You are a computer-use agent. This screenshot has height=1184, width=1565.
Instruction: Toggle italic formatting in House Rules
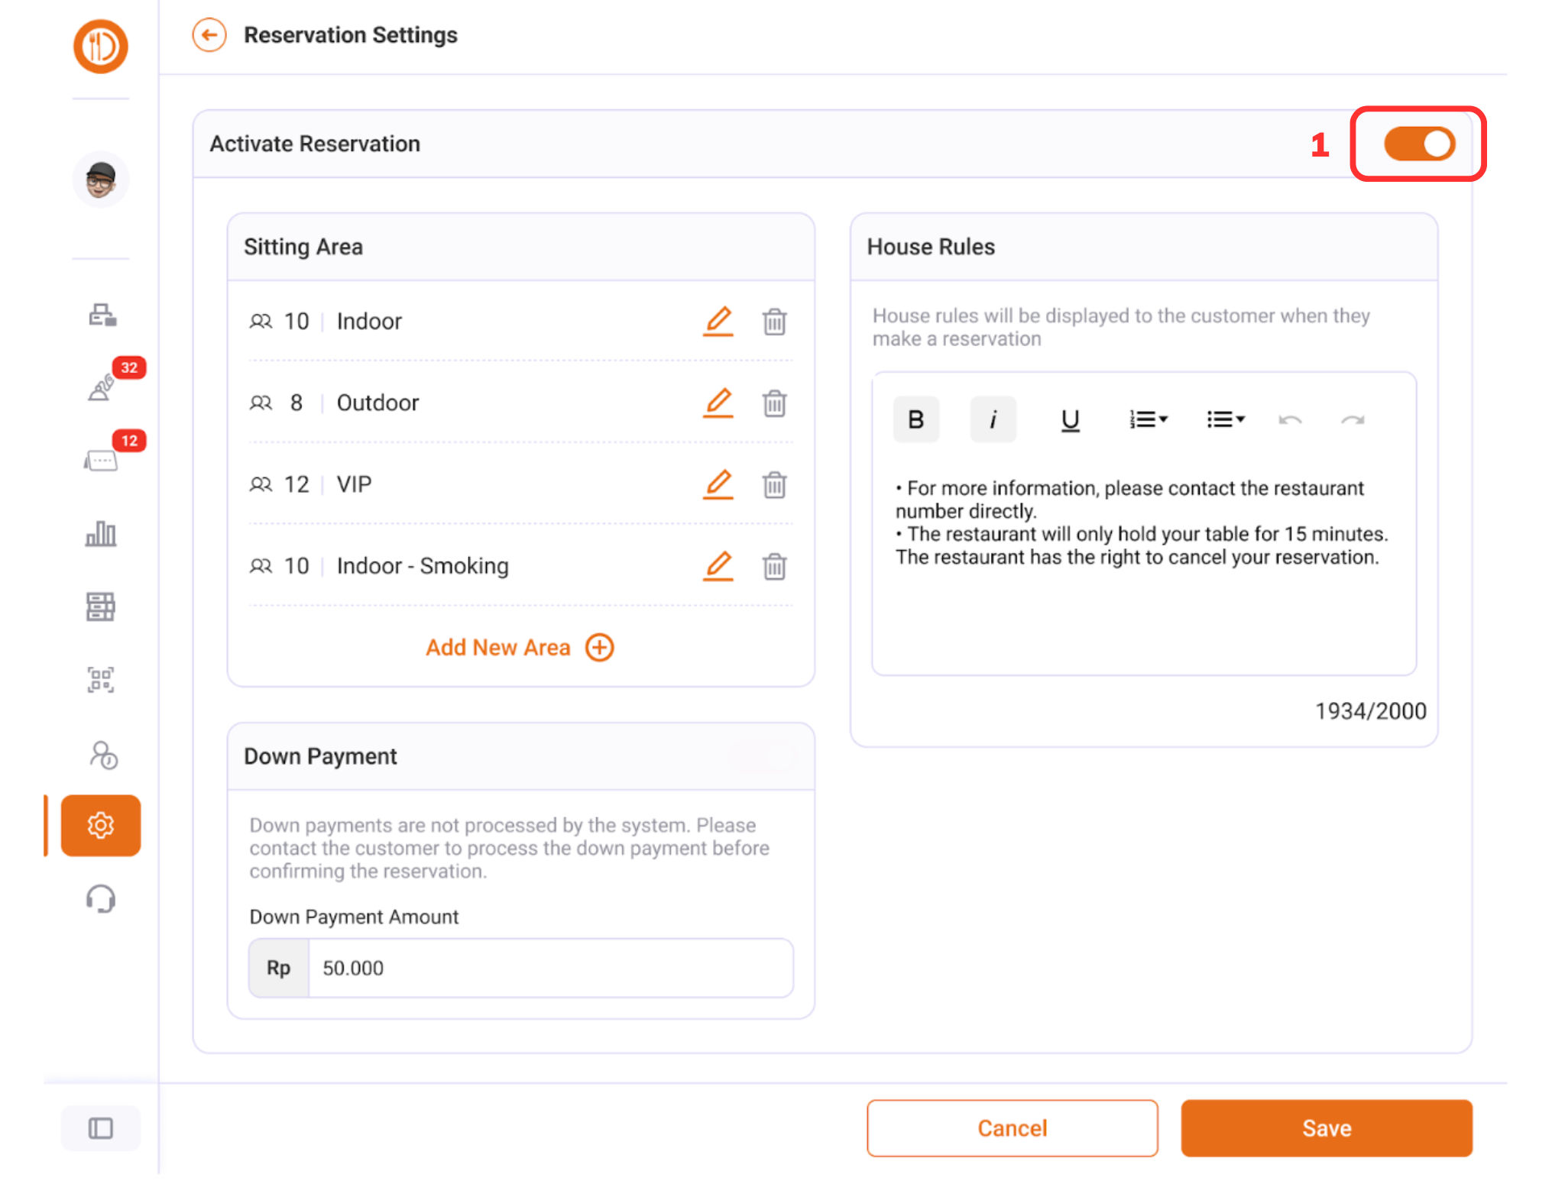click(x=993, y=419)
